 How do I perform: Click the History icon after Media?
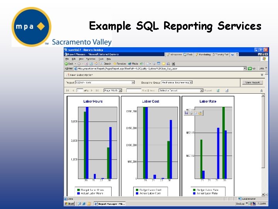point(141,63)
